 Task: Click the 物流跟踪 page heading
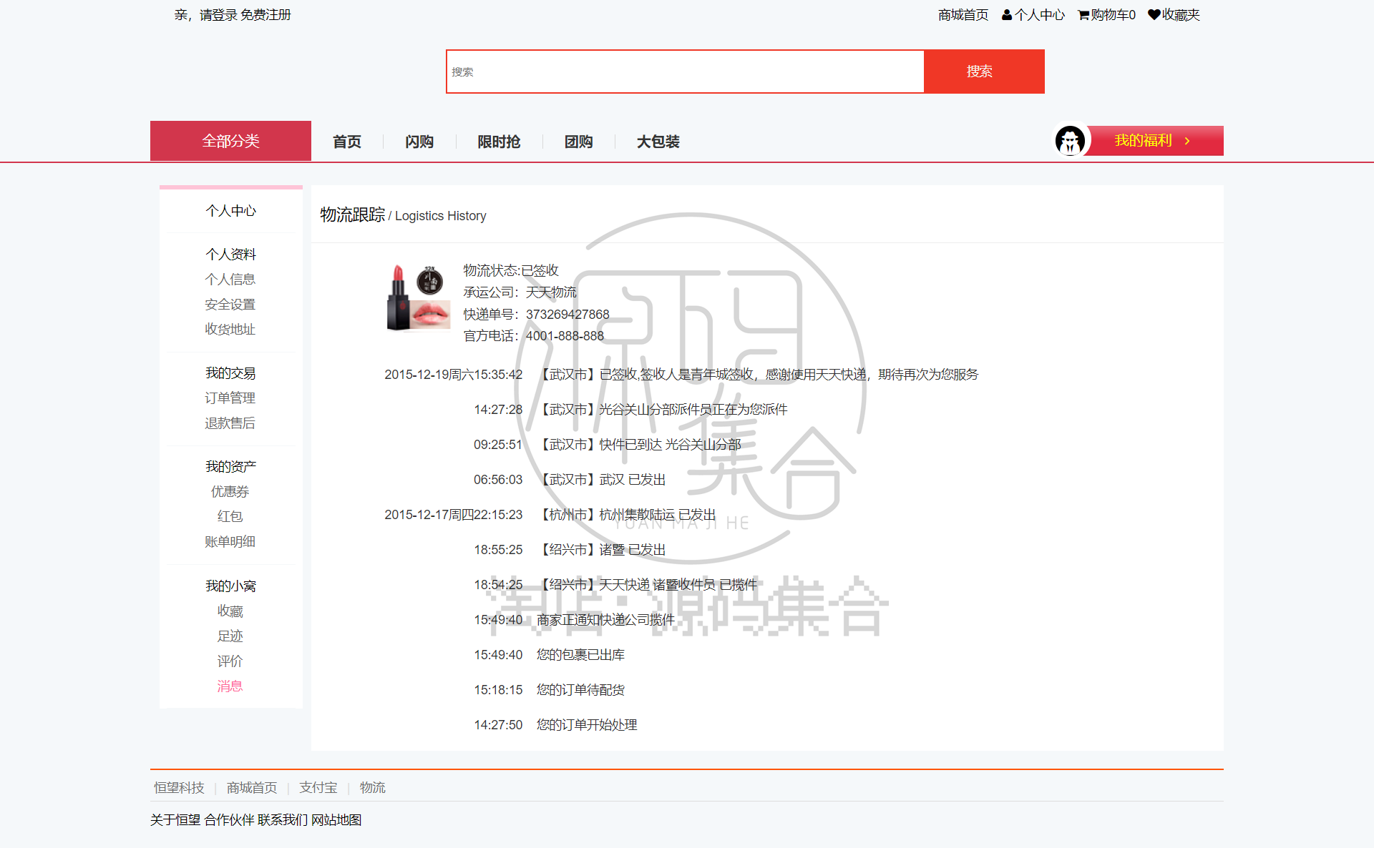point(353,215)
